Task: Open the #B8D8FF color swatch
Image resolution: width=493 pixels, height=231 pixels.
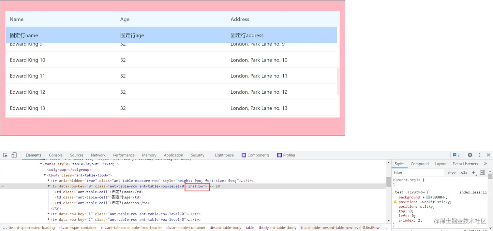Action: coord(428,197)
